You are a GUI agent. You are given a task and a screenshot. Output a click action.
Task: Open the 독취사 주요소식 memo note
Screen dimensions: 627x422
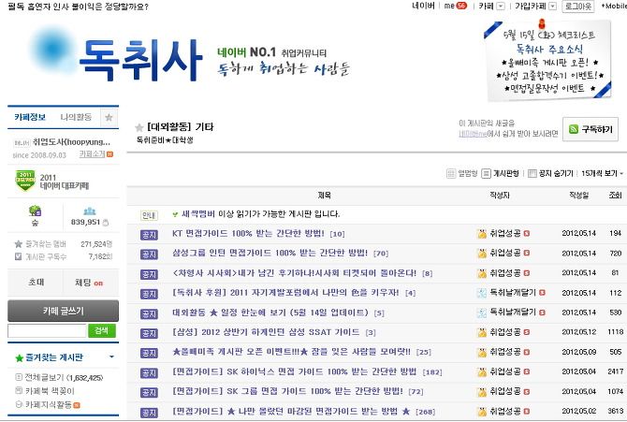click(547, 60)
